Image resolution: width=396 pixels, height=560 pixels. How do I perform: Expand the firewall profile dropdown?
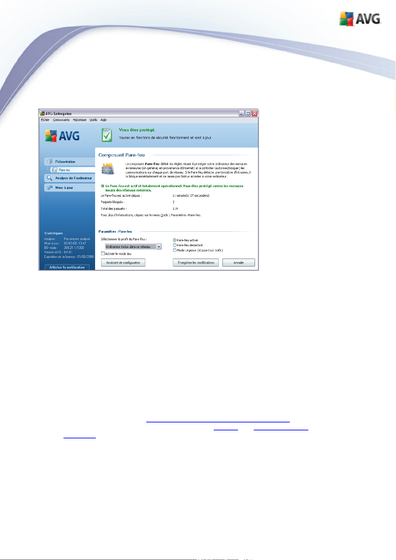[x=159, y=247]
